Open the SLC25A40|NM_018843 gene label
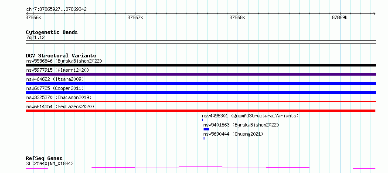Image resolution: width=388 pixels, height=173 pixels. (x=50, y=163)
